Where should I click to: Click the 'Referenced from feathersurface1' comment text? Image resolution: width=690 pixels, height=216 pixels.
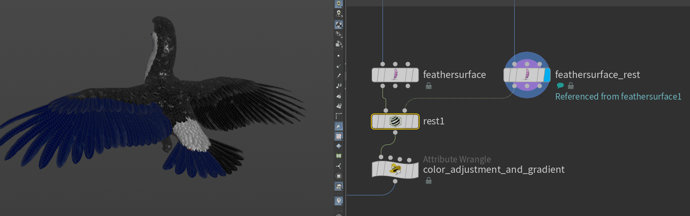point(618,96)
